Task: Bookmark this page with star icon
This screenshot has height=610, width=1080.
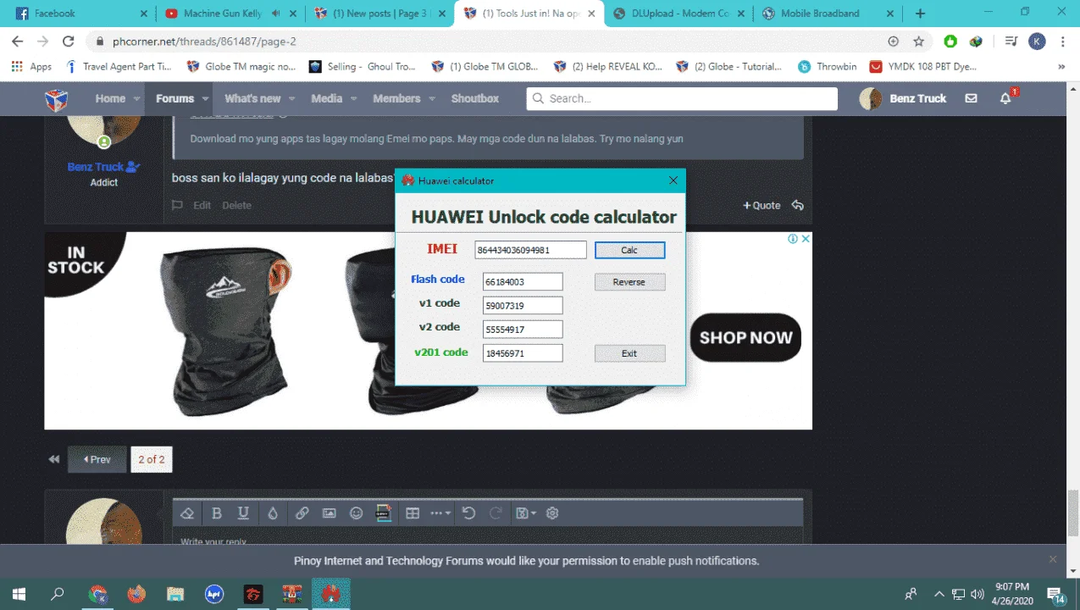Action: click(x=918, y=42)
